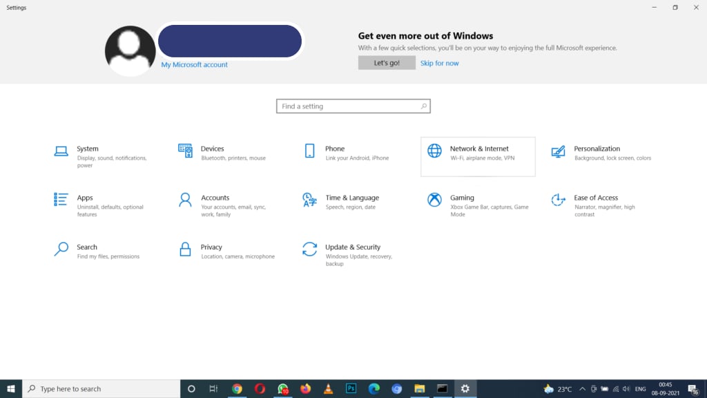Open Ease of Access settings icon
The height and width of the screenshot is (398, 707).
click(x=558, y=200)
